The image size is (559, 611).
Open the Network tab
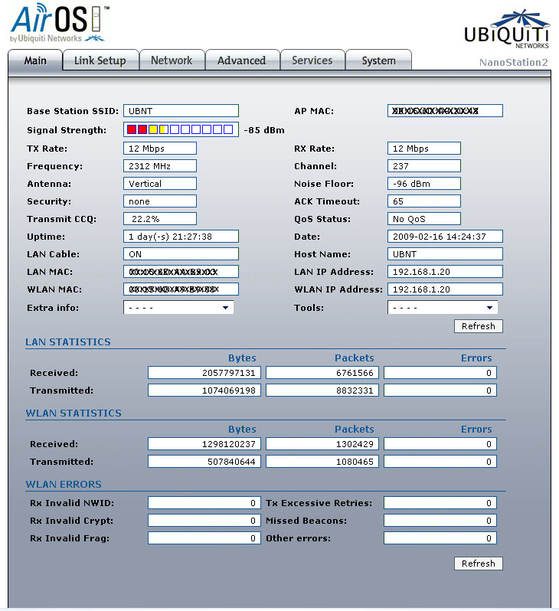click(x=172, y=60)
